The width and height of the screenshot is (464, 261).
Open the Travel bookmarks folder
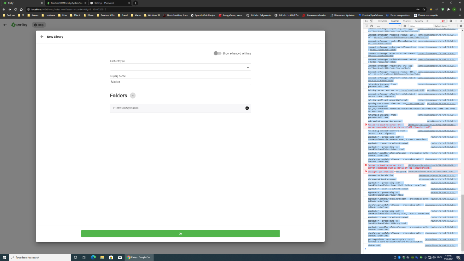click(122, 15)
